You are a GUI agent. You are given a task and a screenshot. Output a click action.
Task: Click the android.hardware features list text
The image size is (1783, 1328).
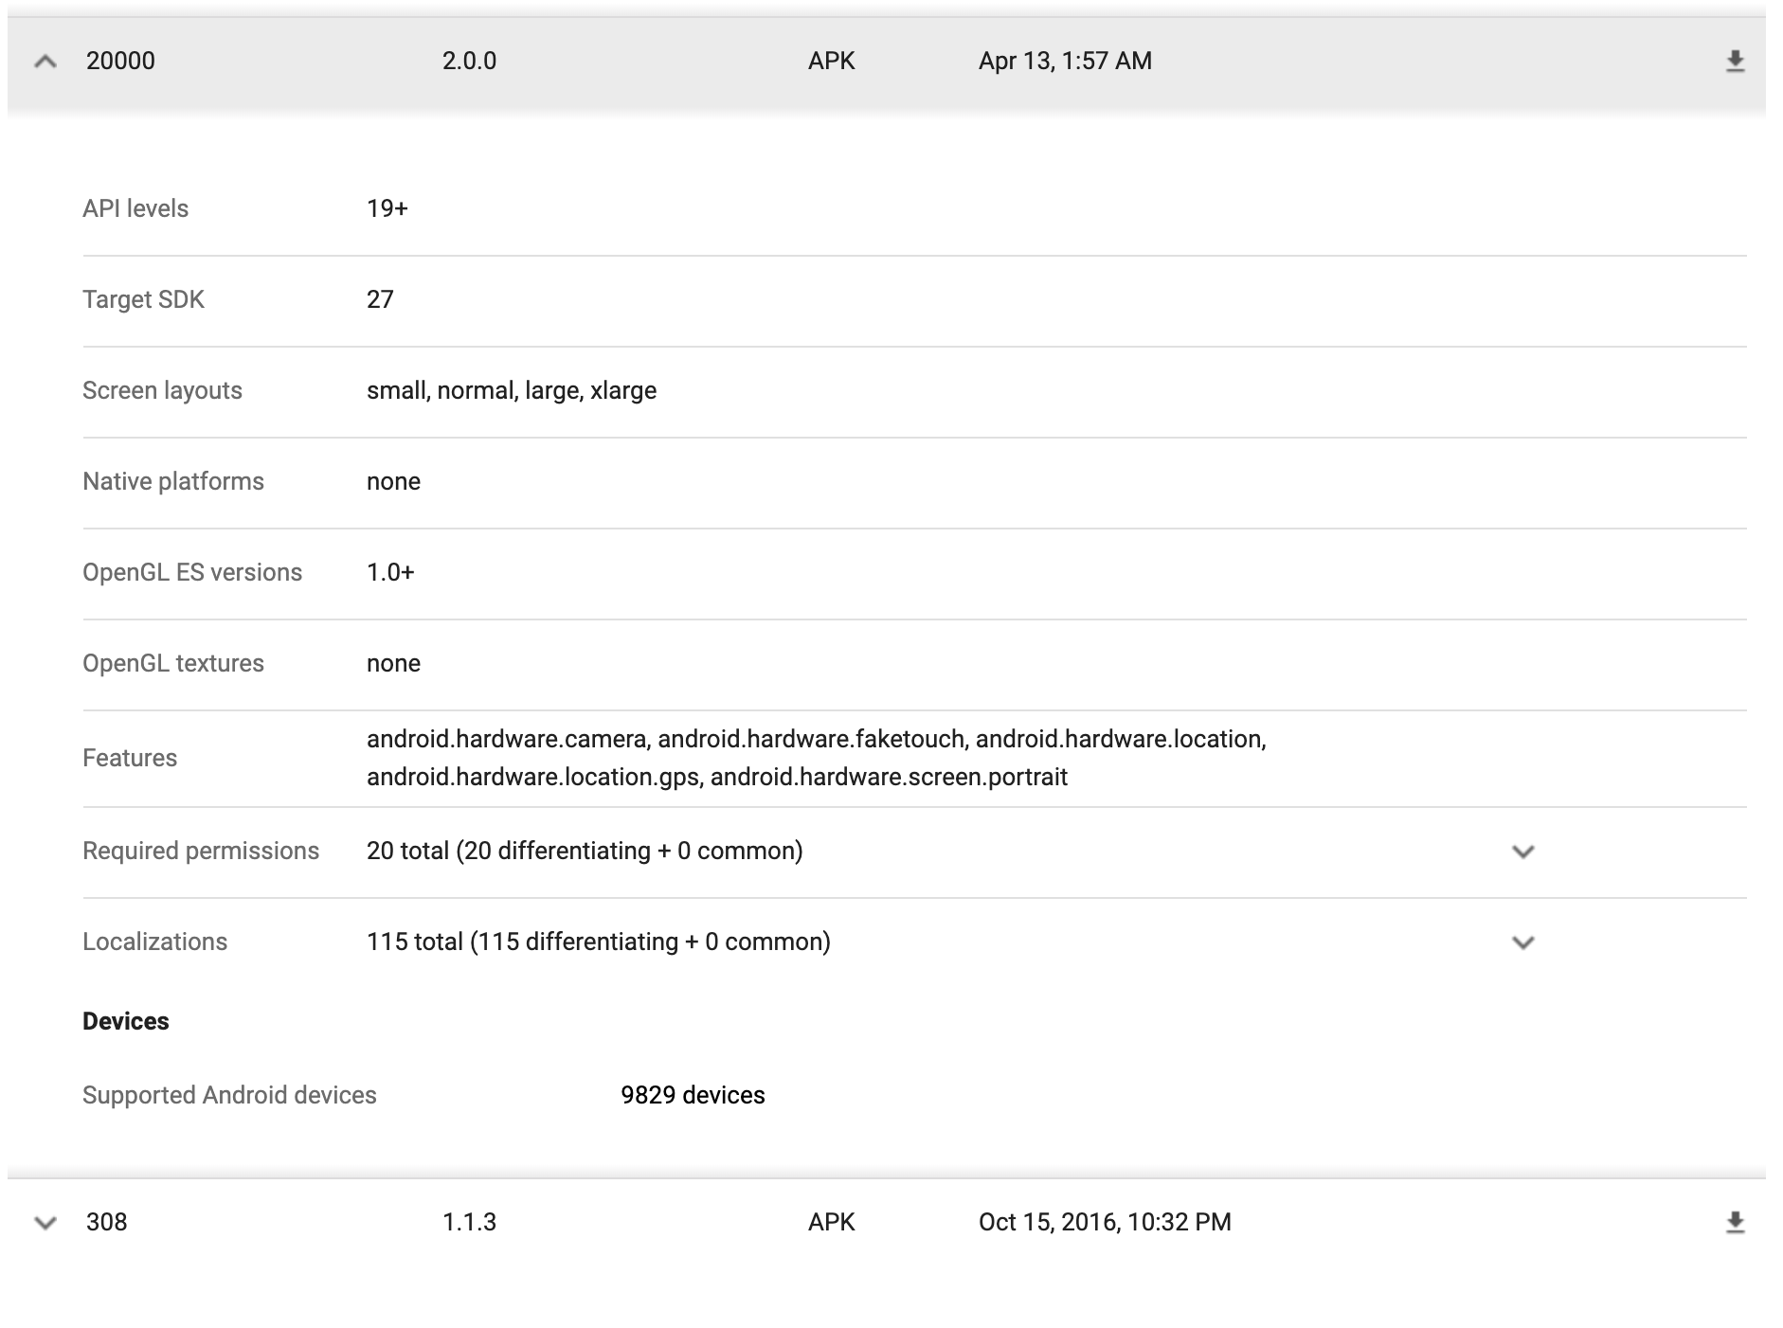point(816,759)
